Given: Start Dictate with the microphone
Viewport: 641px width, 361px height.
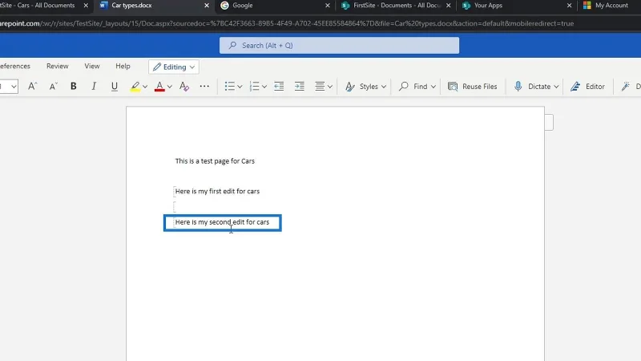Looking at the screenshot, I should [x=531, y=87].
